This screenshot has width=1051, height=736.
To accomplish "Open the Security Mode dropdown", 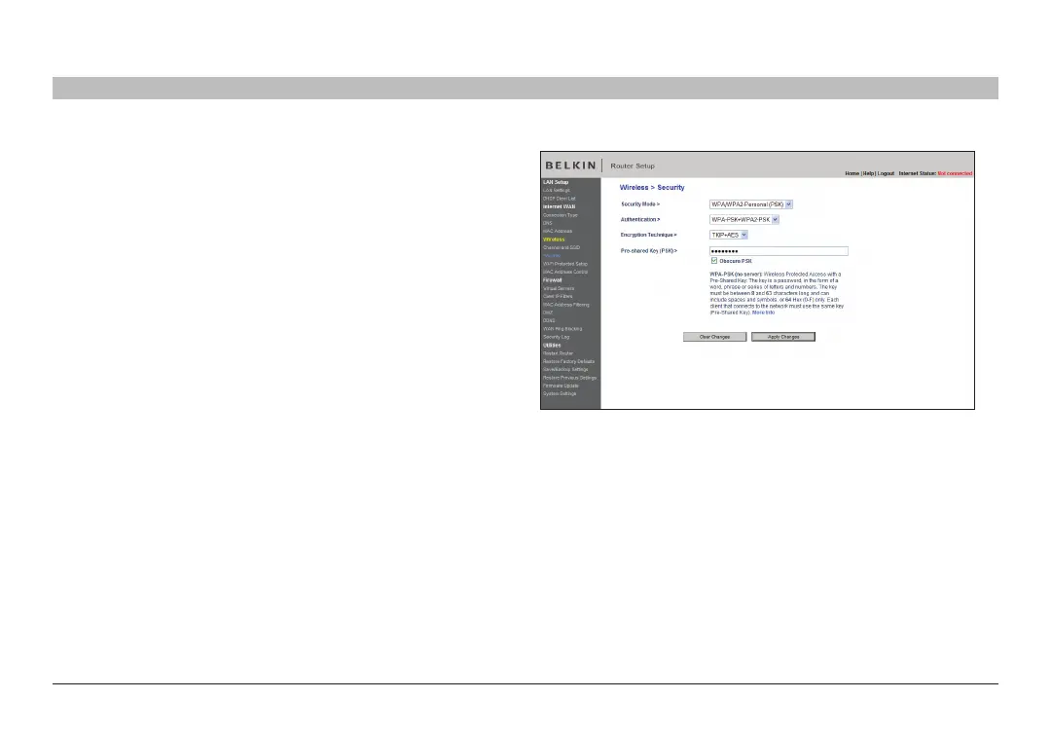I will coord(750,204).
